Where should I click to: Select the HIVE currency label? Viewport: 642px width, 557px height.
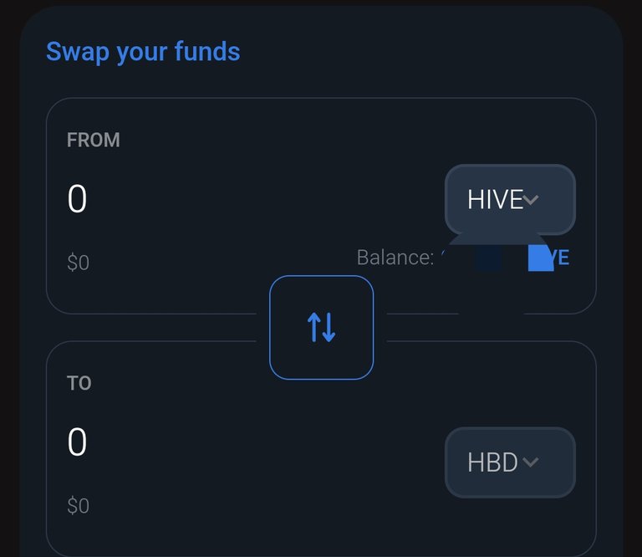point(495,199)
